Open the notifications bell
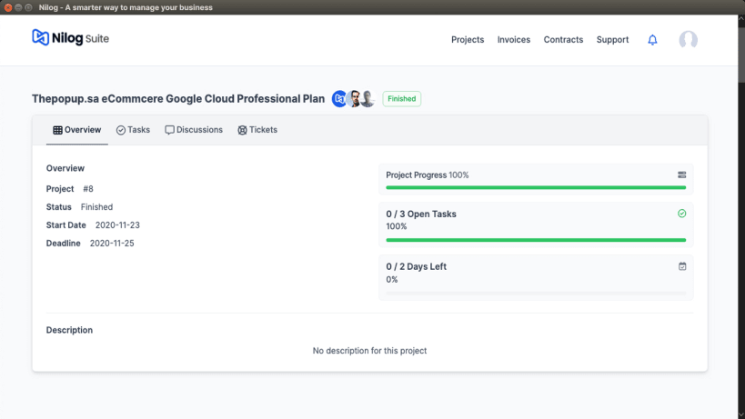 coord(652,40)
